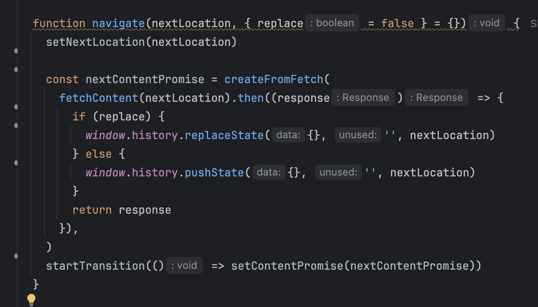Click the navigate function name

[x=119, y=23]
